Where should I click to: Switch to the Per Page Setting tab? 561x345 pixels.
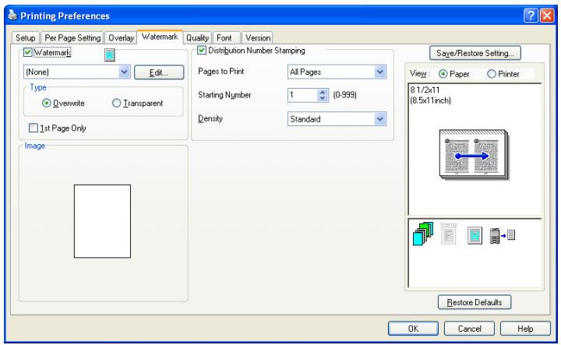tap(72, 37)
